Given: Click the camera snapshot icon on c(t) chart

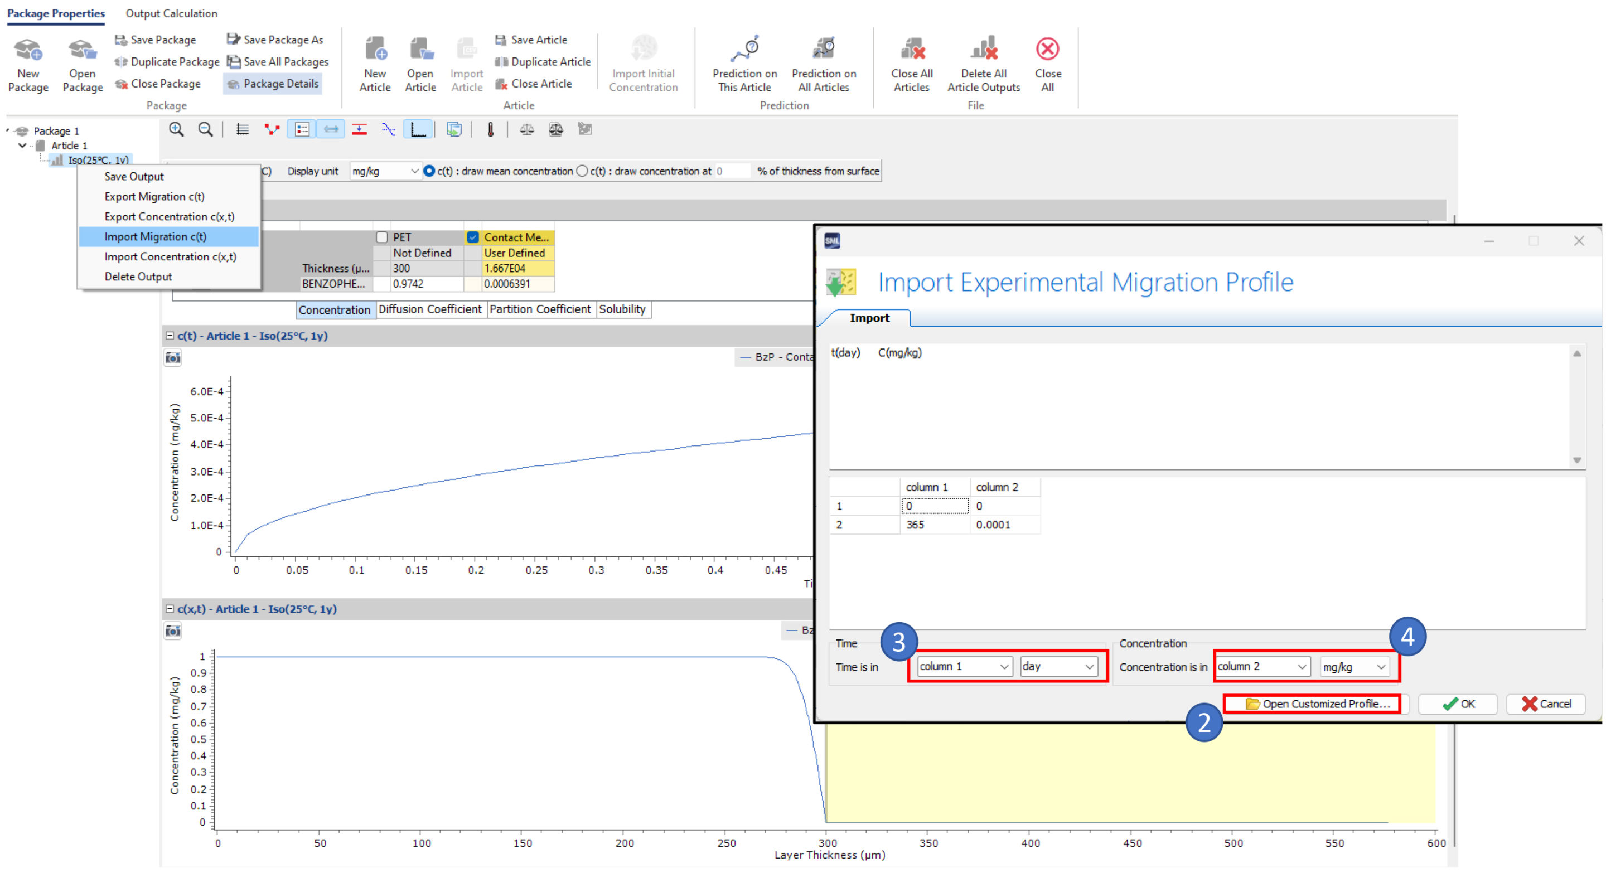Looking at the screenshot, I should (x=173, y=358).
